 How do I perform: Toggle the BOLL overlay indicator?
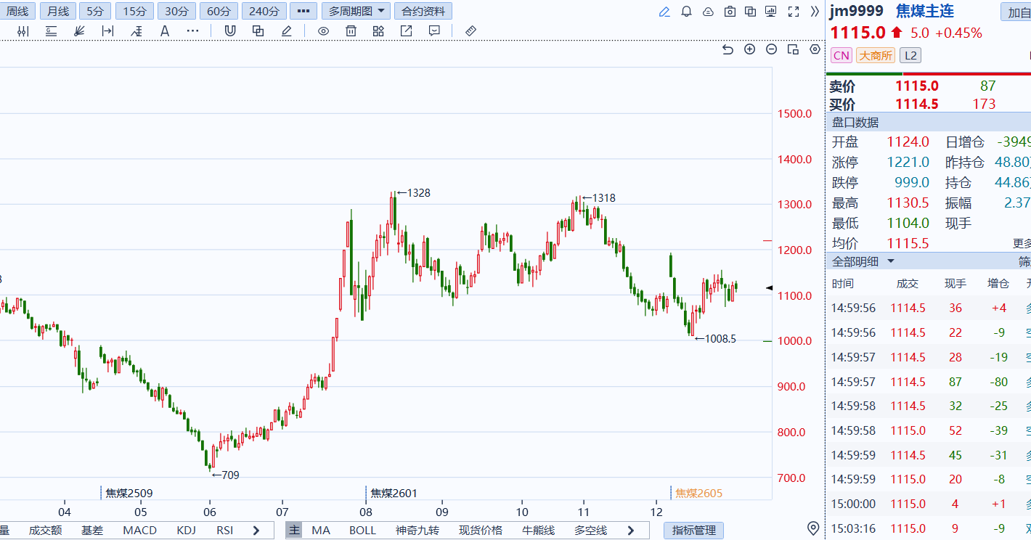[x=362, y=531]
